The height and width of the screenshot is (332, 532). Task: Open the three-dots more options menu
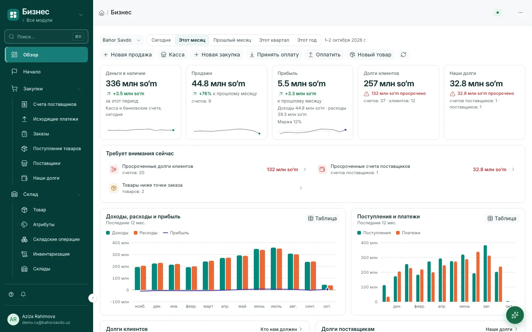pos(521,13)
